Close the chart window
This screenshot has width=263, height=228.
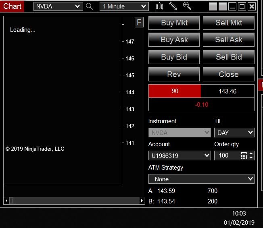point(252,6)
